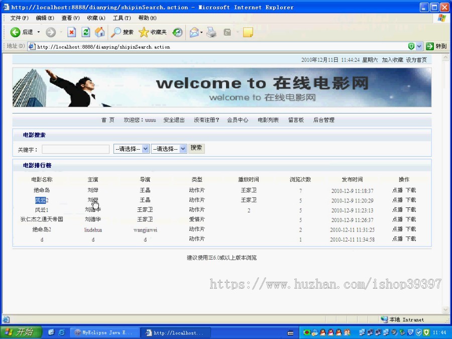Go to 首页 in site navigation
This screenshot has height=339, width=452.
(108, 120)
